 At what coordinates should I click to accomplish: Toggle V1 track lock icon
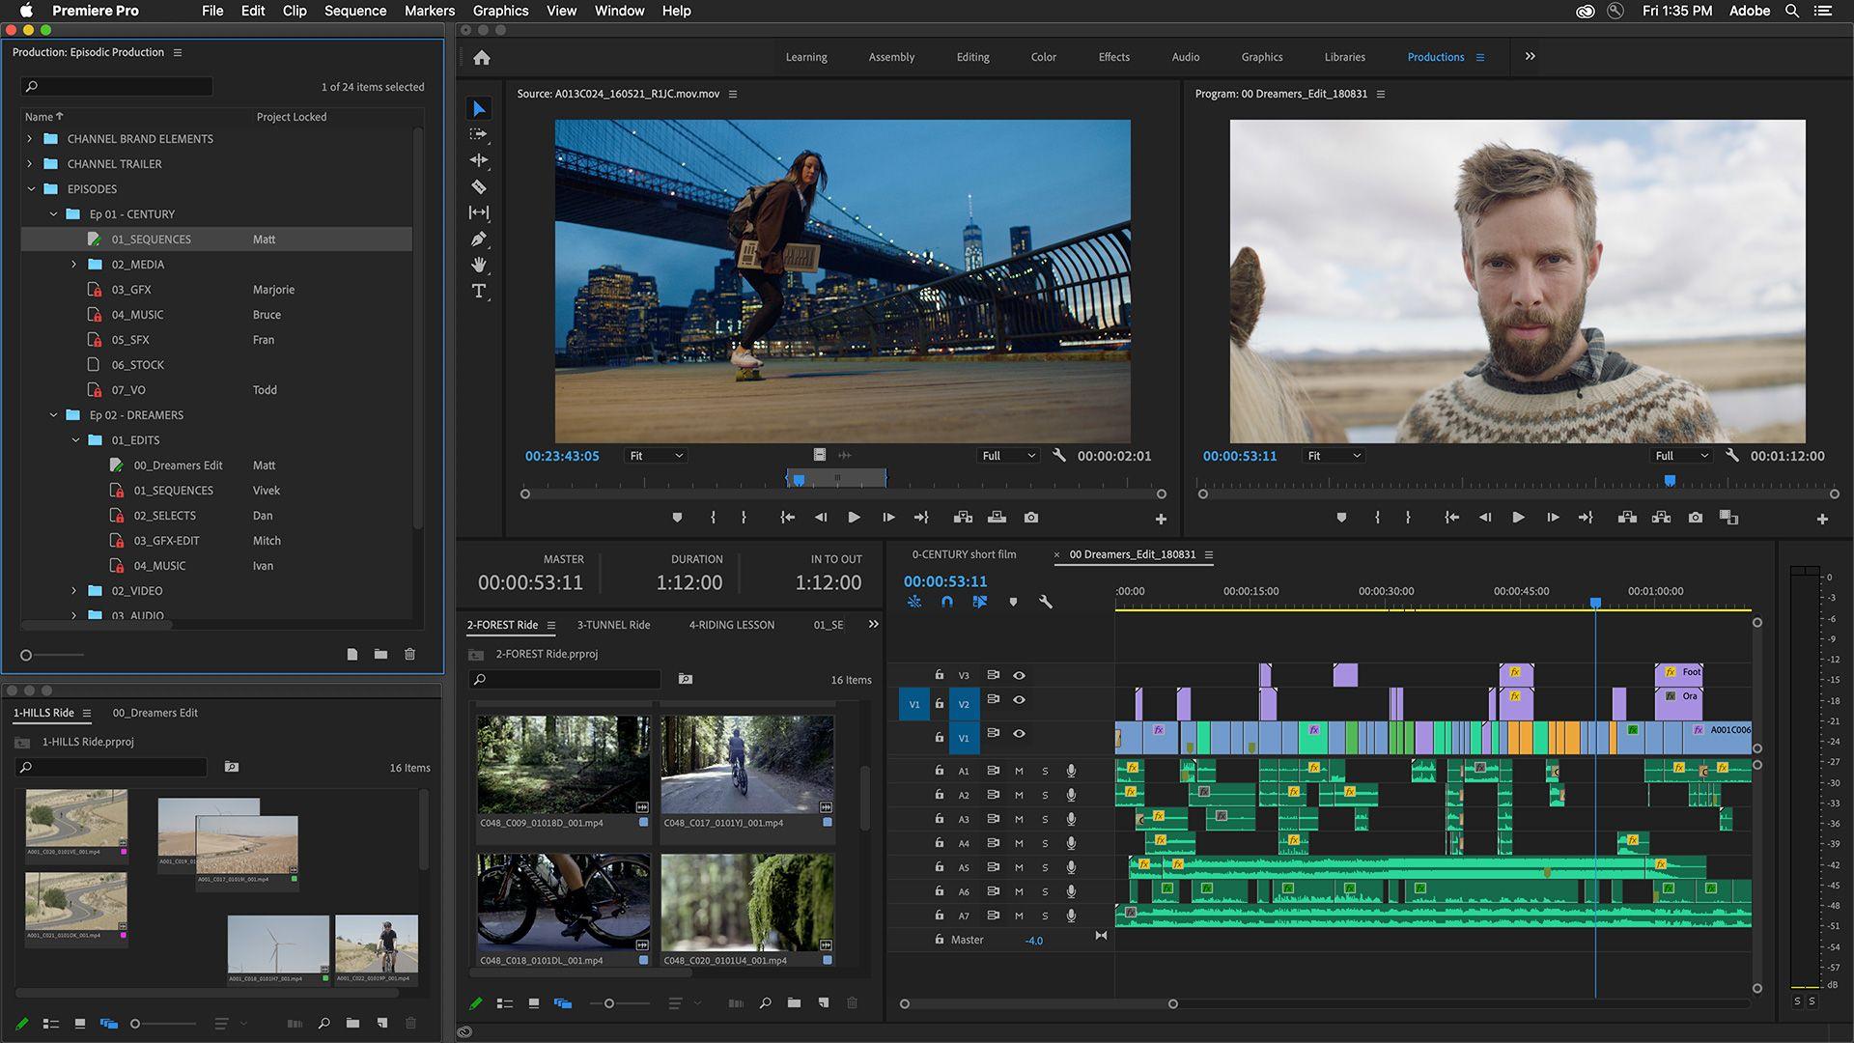pos(940,734)
